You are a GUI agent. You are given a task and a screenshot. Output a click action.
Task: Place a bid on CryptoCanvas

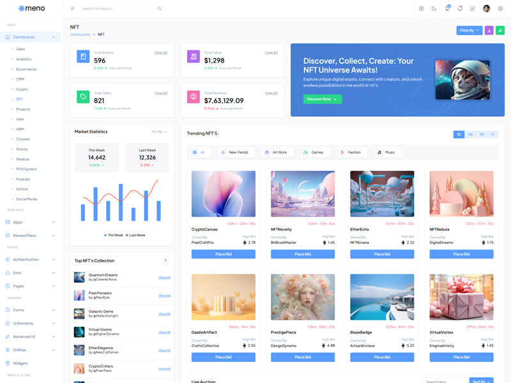click(223, 254)
